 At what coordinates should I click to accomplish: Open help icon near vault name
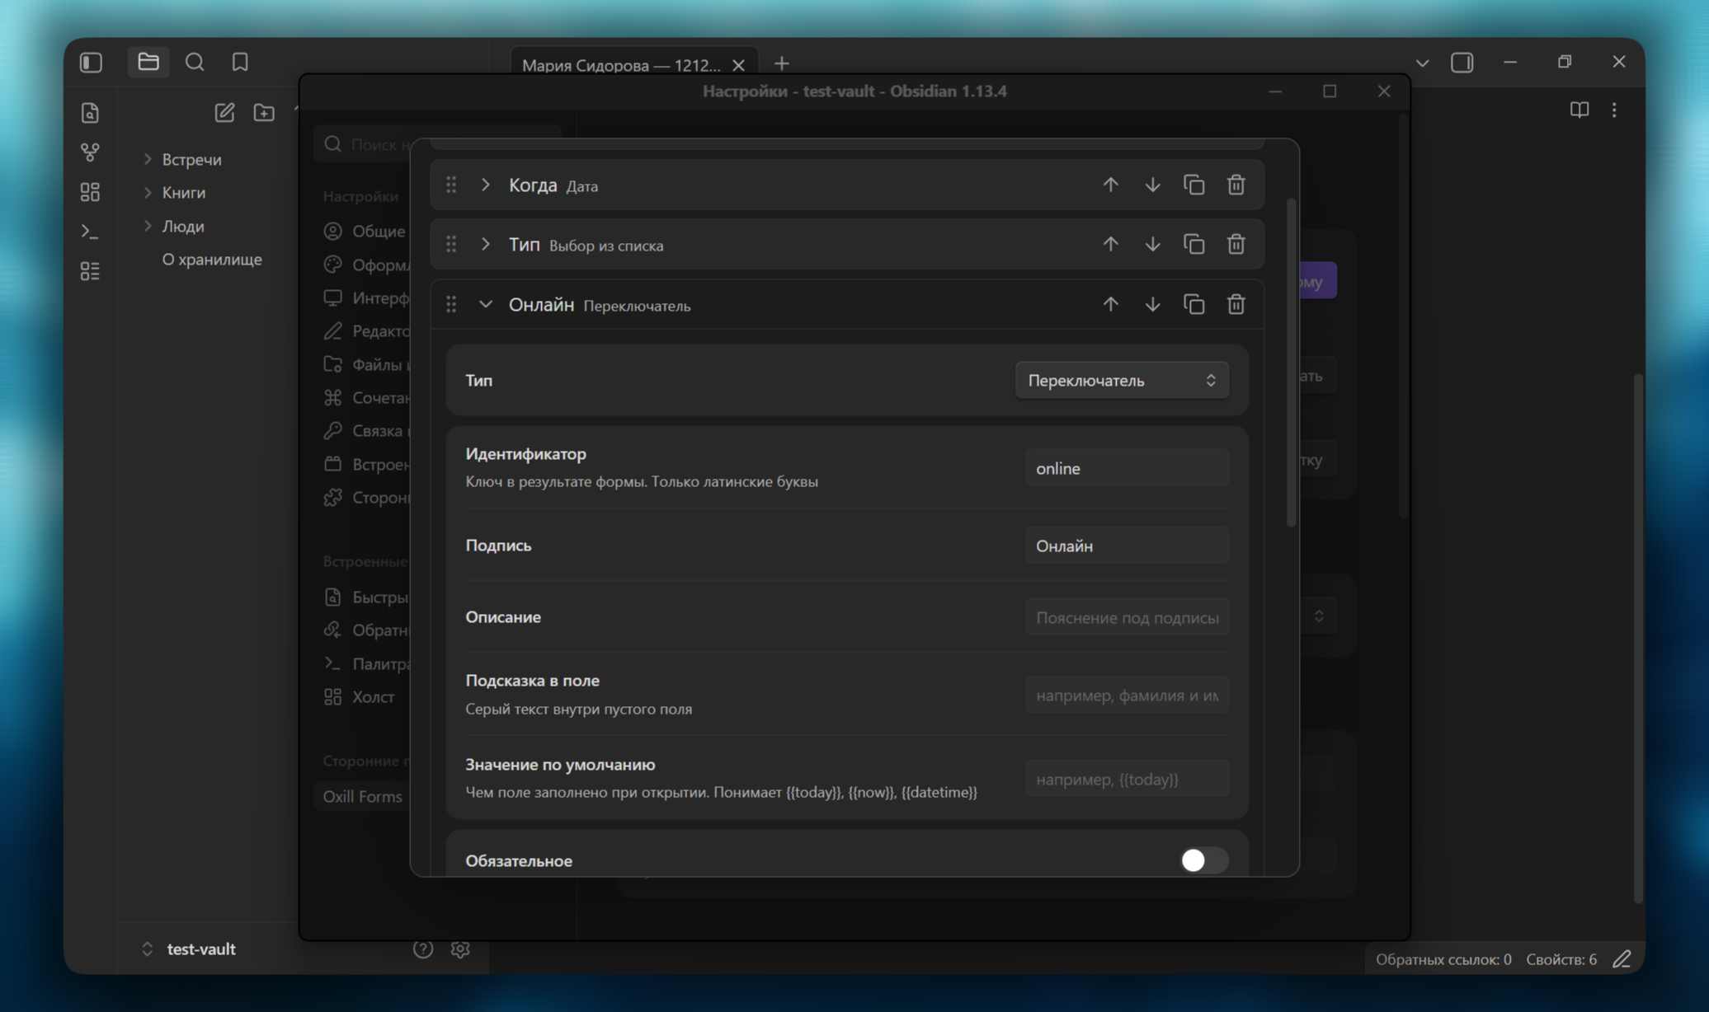pos(423,949)
